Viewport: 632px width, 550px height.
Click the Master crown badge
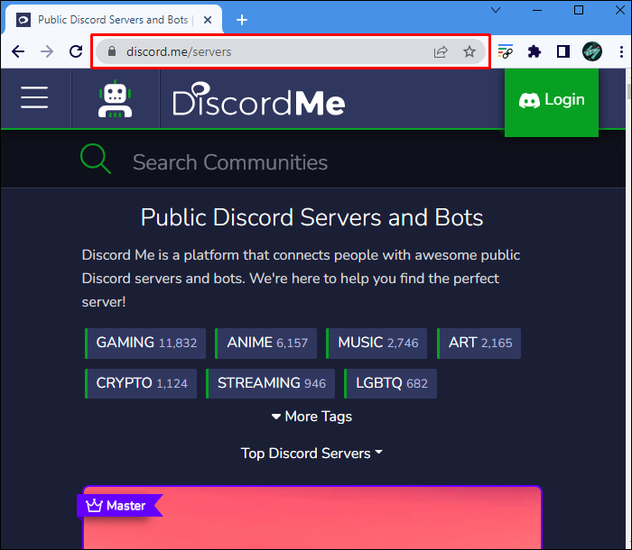pyautogui.click(x=119, y=505)
